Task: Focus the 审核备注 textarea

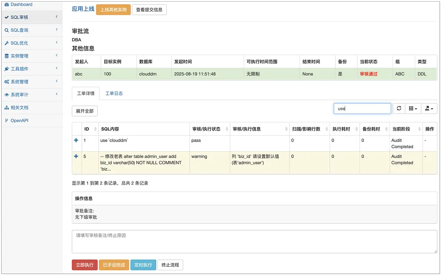Action: tap(254, 241)
